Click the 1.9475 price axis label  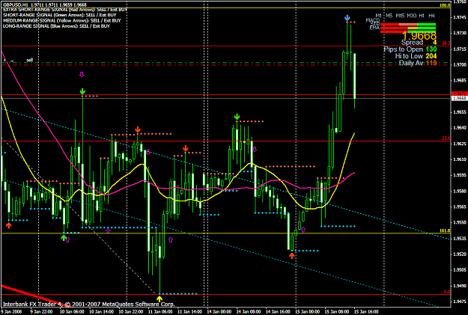click(x=460, y=302)
